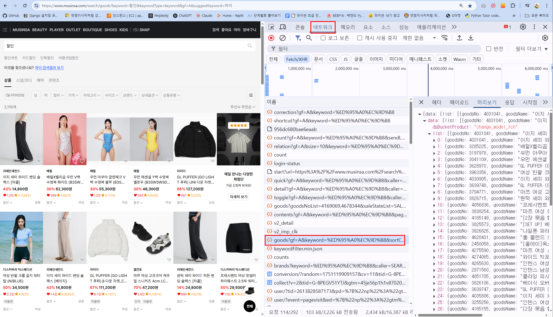Image resolution: width=553 pixels, height=317 pixels.
Task: Click the 하이 검색결과 보기 link
Action: (x=49, y=67)
